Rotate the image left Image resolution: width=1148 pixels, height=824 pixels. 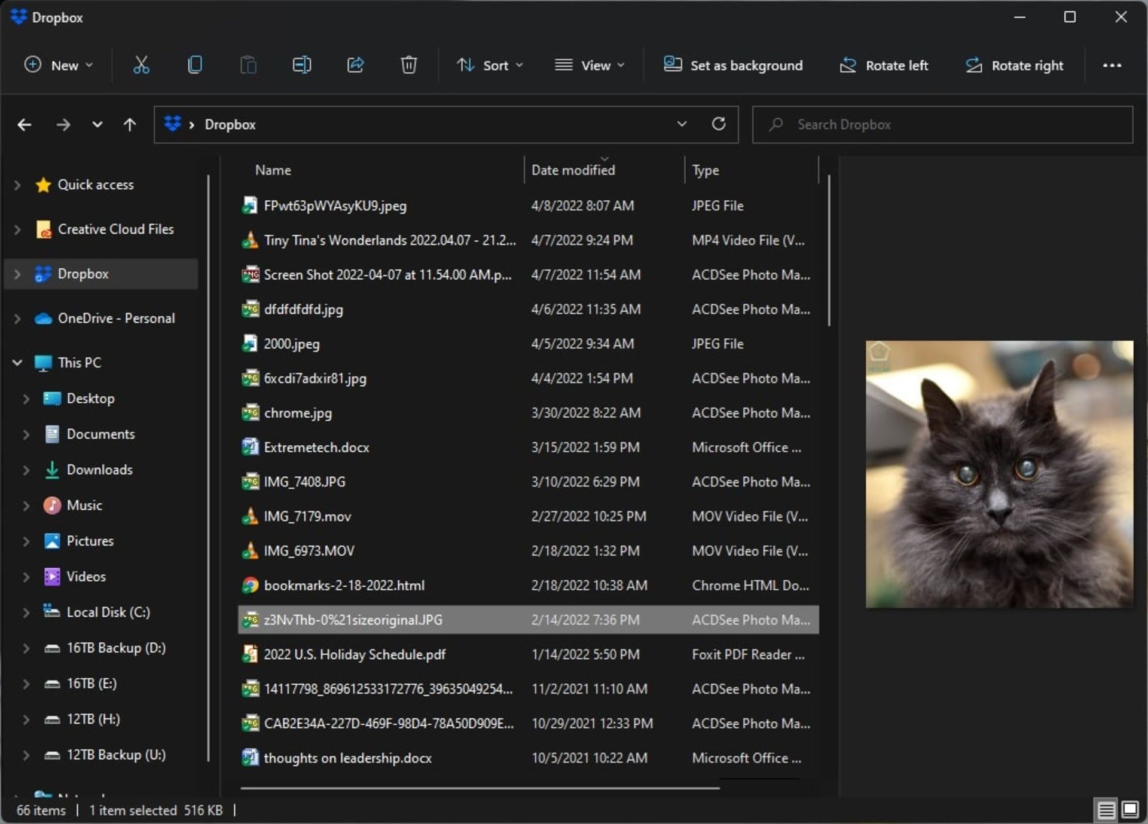point(884,65)
